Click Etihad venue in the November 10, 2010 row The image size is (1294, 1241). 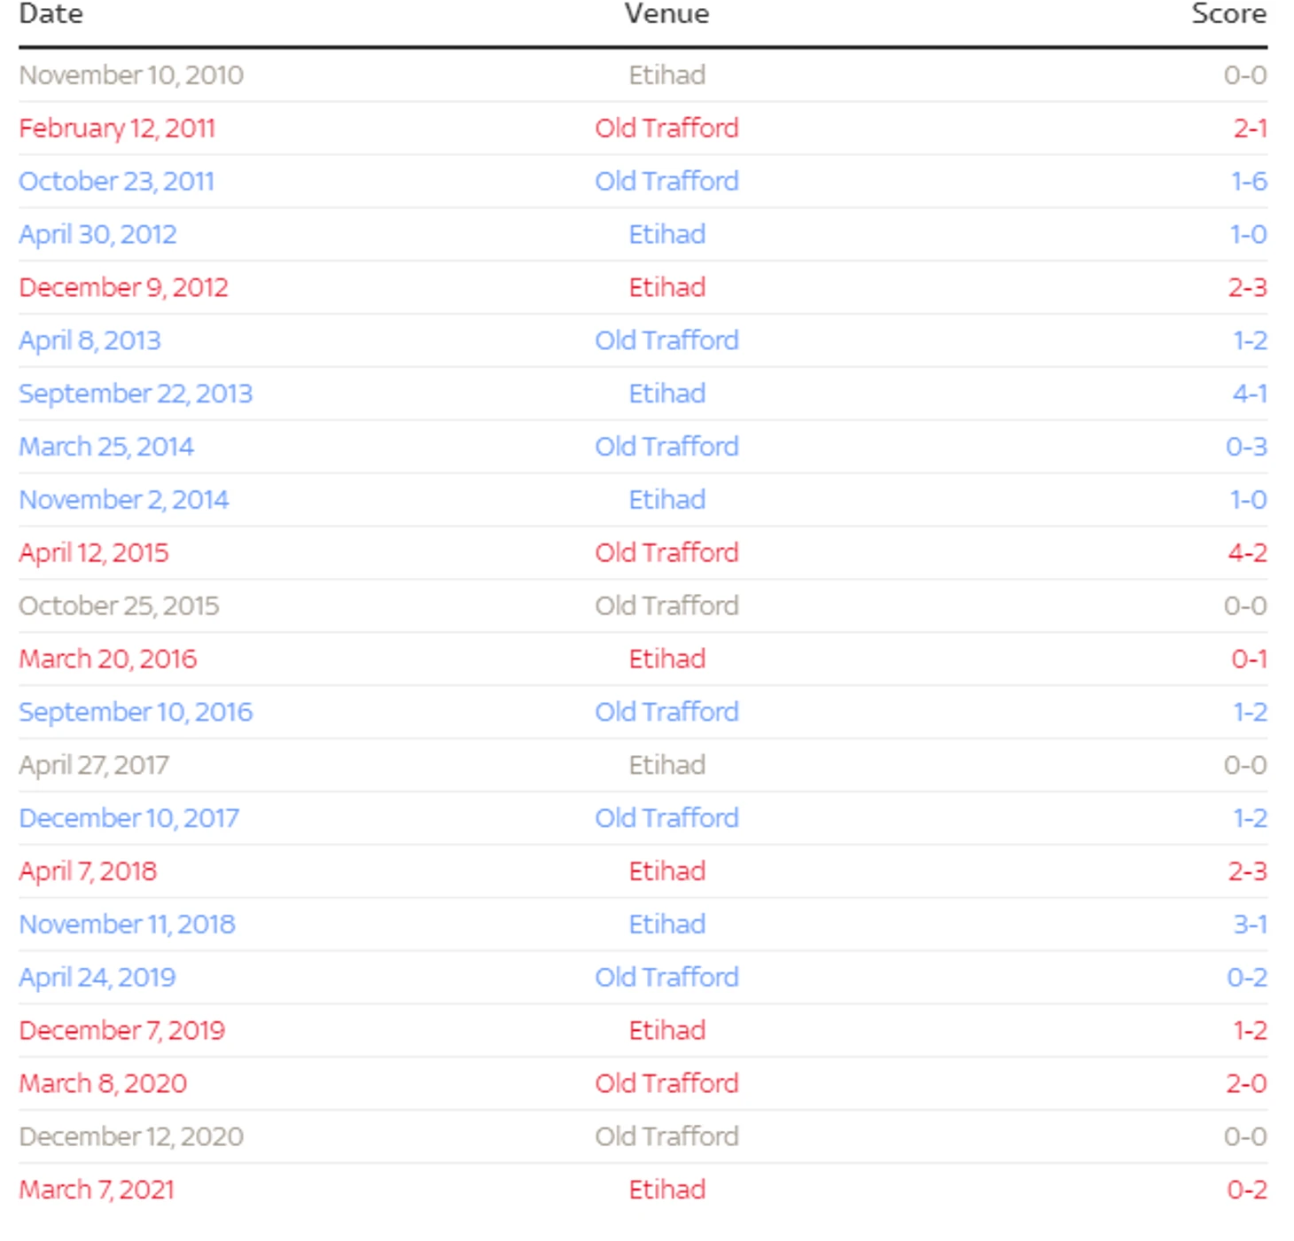(x=667, y=75)
